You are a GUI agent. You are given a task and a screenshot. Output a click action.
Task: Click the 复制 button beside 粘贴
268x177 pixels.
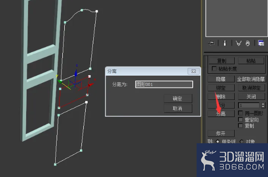point(221,60)
